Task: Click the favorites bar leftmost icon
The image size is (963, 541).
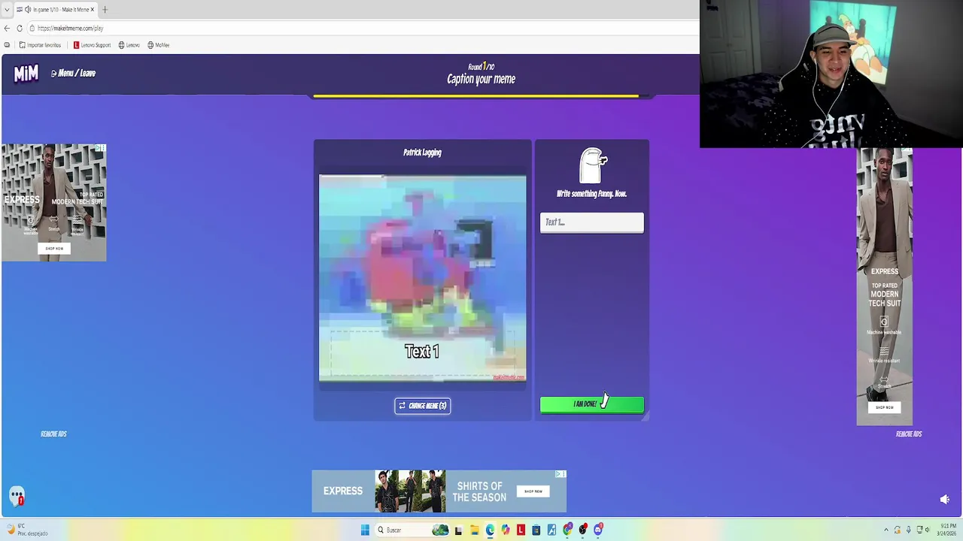Action: point(7,45)
